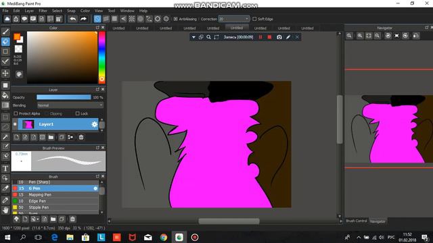The height and width of the screenshot is (243, 433).
Task: Open snap settings gear in toolbar
Action: pyautogui.click(x=166, y=19)
